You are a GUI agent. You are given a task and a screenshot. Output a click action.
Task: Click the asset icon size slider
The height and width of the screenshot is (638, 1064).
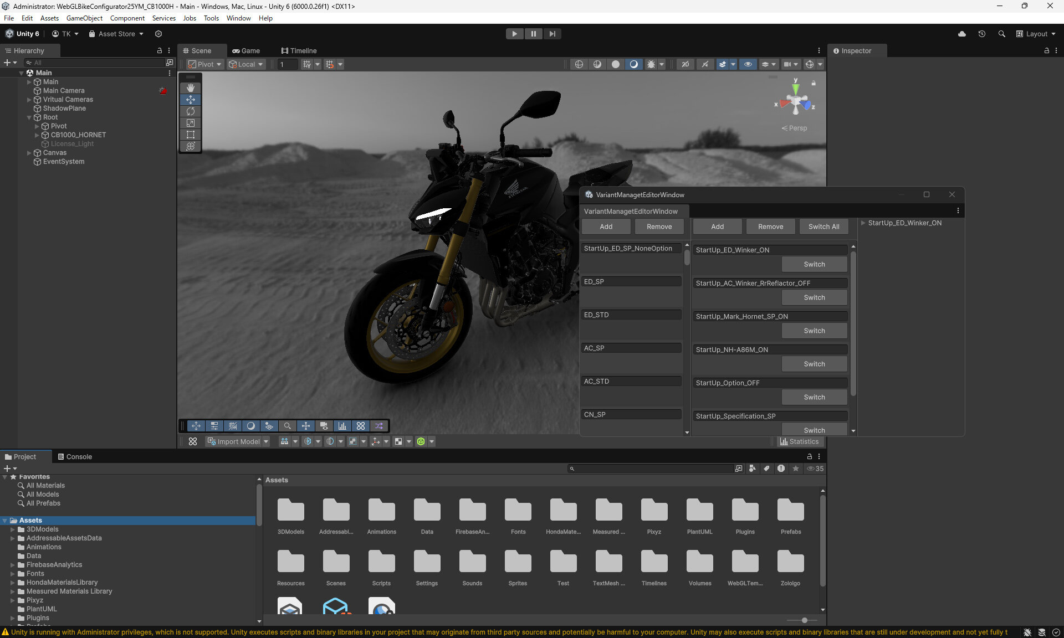[804, 620]
